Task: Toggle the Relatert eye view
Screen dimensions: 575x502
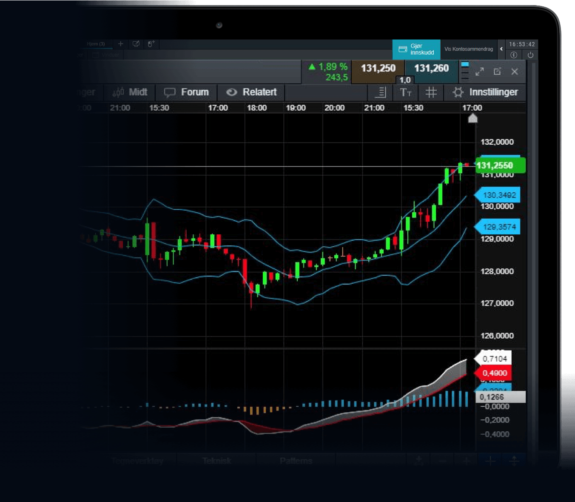Action: tap(251, 92)
